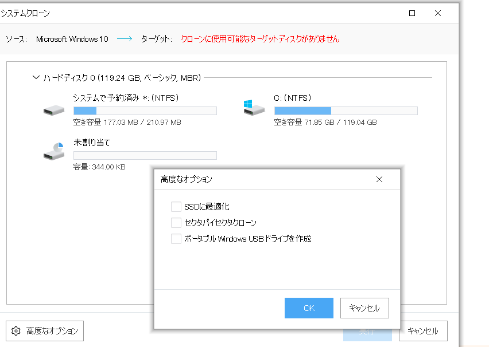Image resolution: width=489 pixels, height=347 pixels.
Task: Close the 高度なオプション dialog with X
Action: (379, 179)
